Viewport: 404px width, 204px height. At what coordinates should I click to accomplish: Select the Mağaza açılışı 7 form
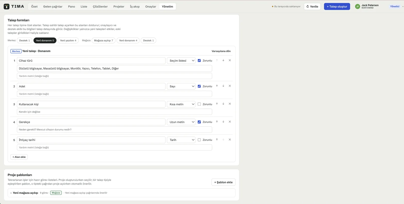click(x=104, y=41)
